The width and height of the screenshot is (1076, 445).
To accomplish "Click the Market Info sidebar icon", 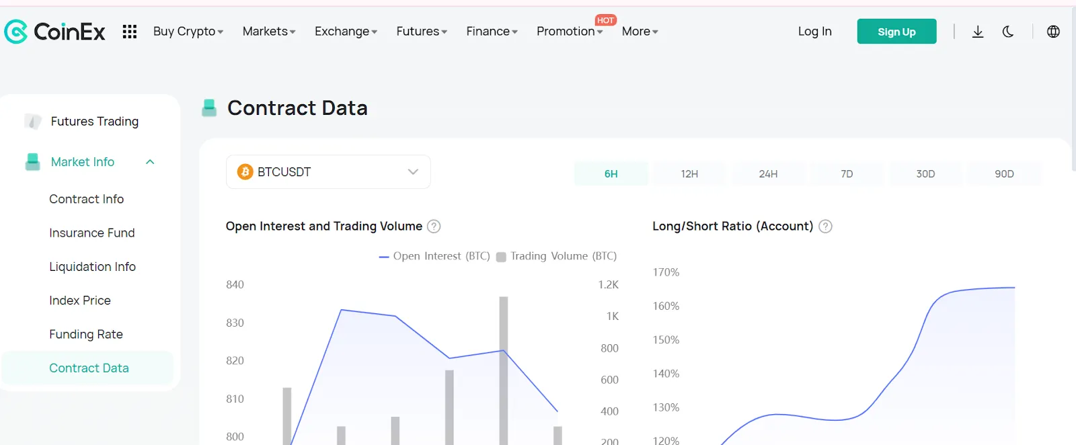I will pos(32,162).
